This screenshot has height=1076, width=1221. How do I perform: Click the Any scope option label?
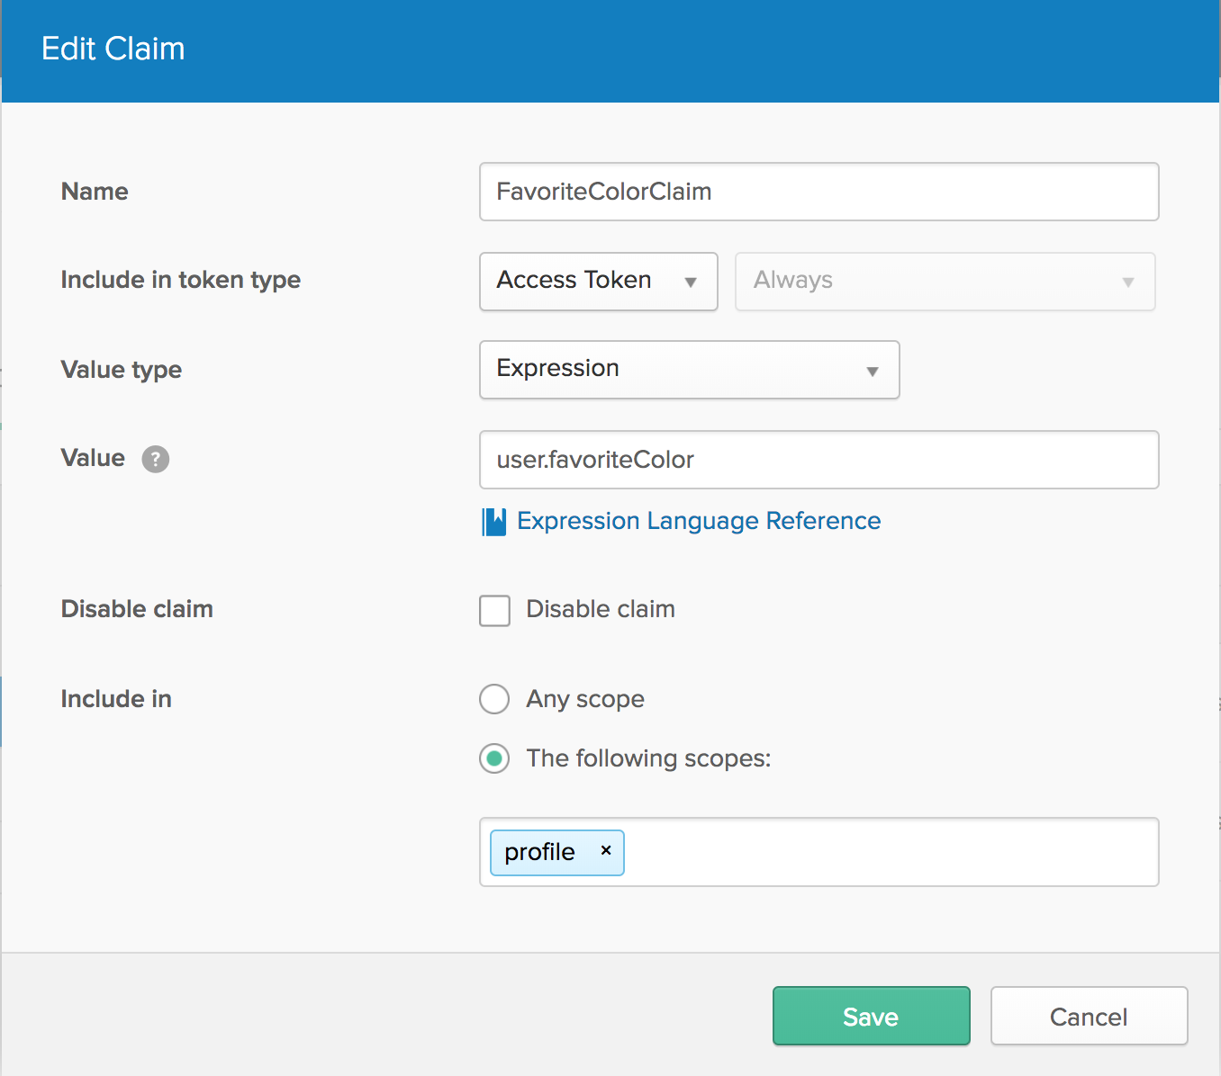585,699
